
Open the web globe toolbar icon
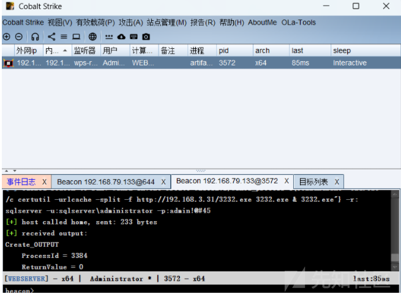(x=92, y=37)
